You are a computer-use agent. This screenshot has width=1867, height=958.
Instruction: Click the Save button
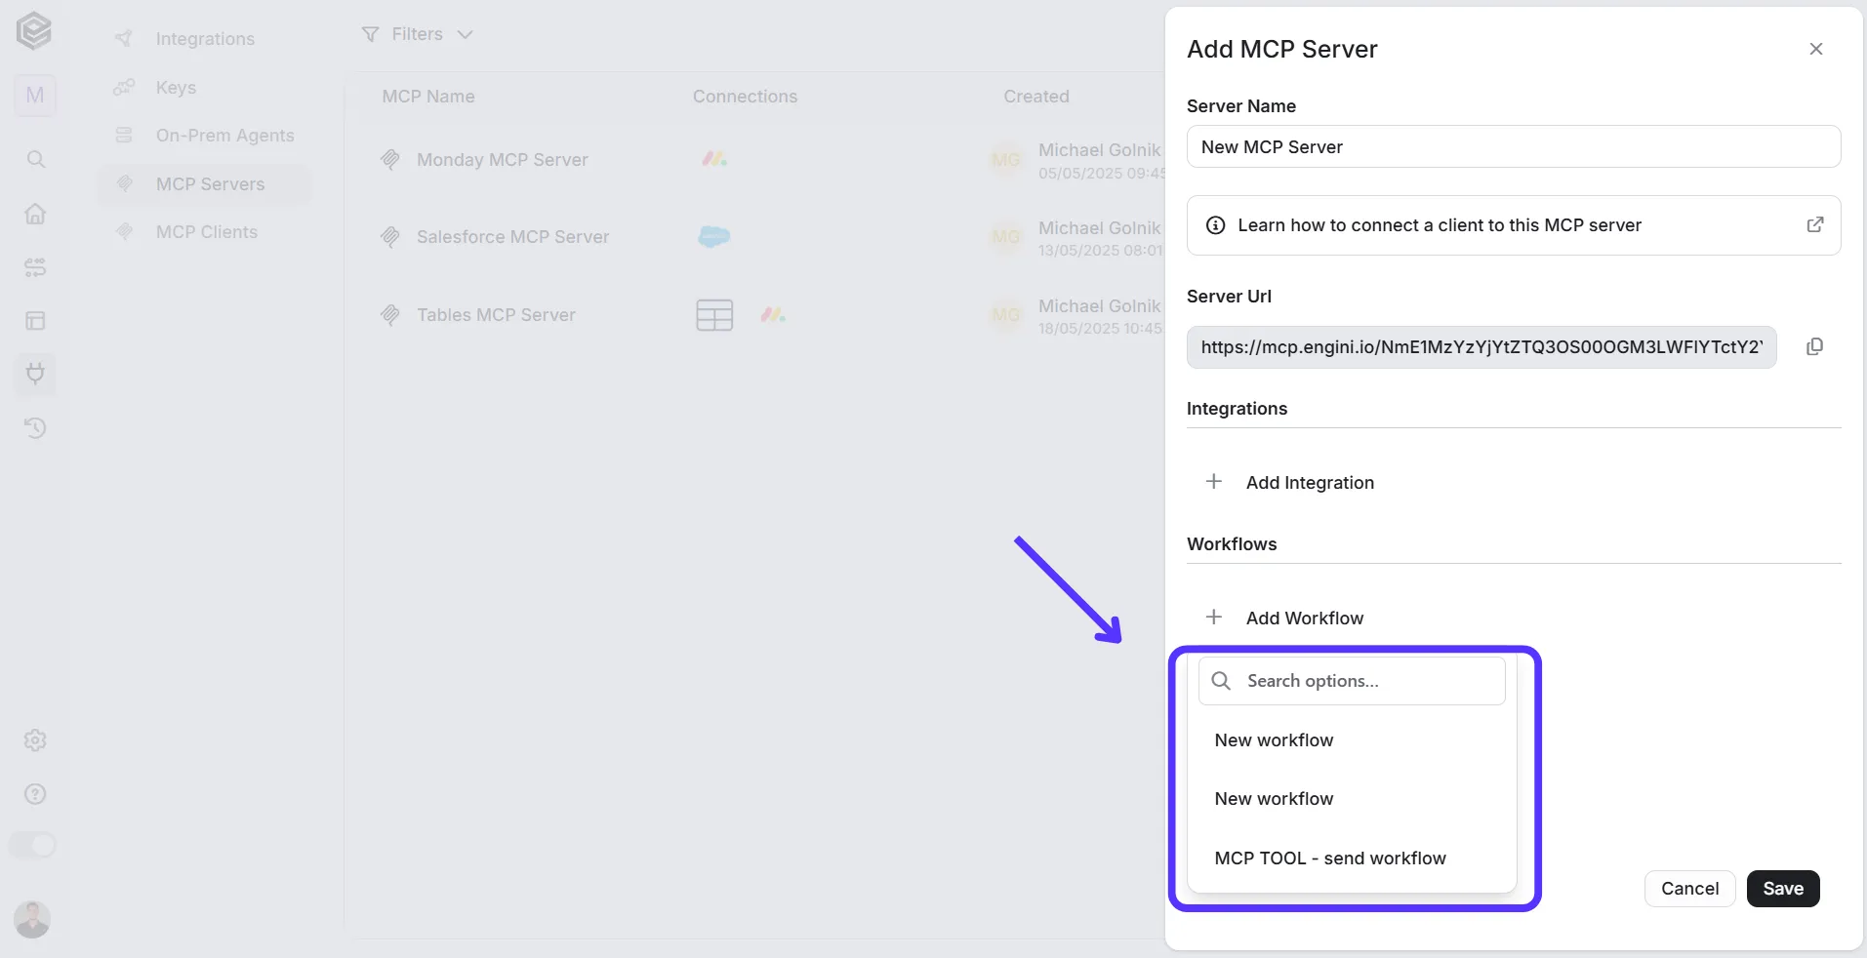tap(1783, 889)
